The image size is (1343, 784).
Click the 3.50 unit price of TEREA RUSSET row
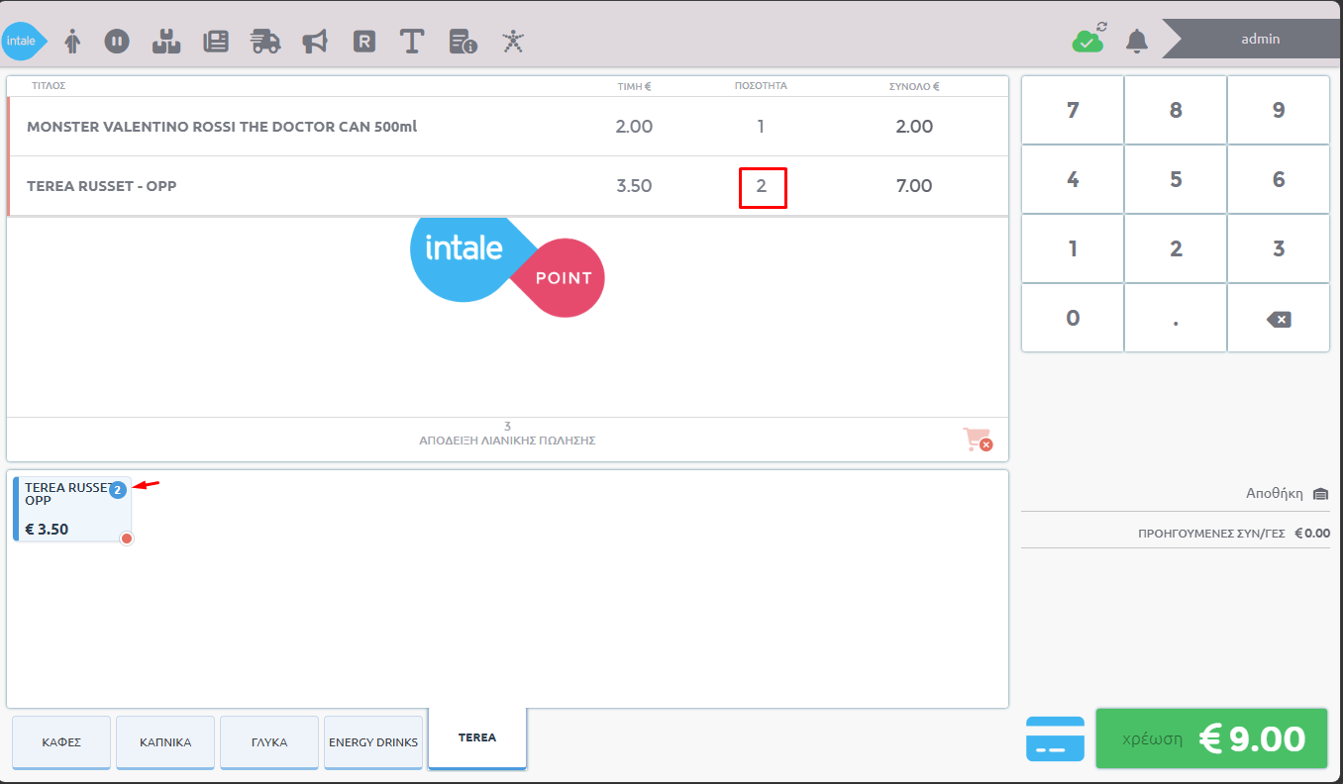[x=634, y=186]
